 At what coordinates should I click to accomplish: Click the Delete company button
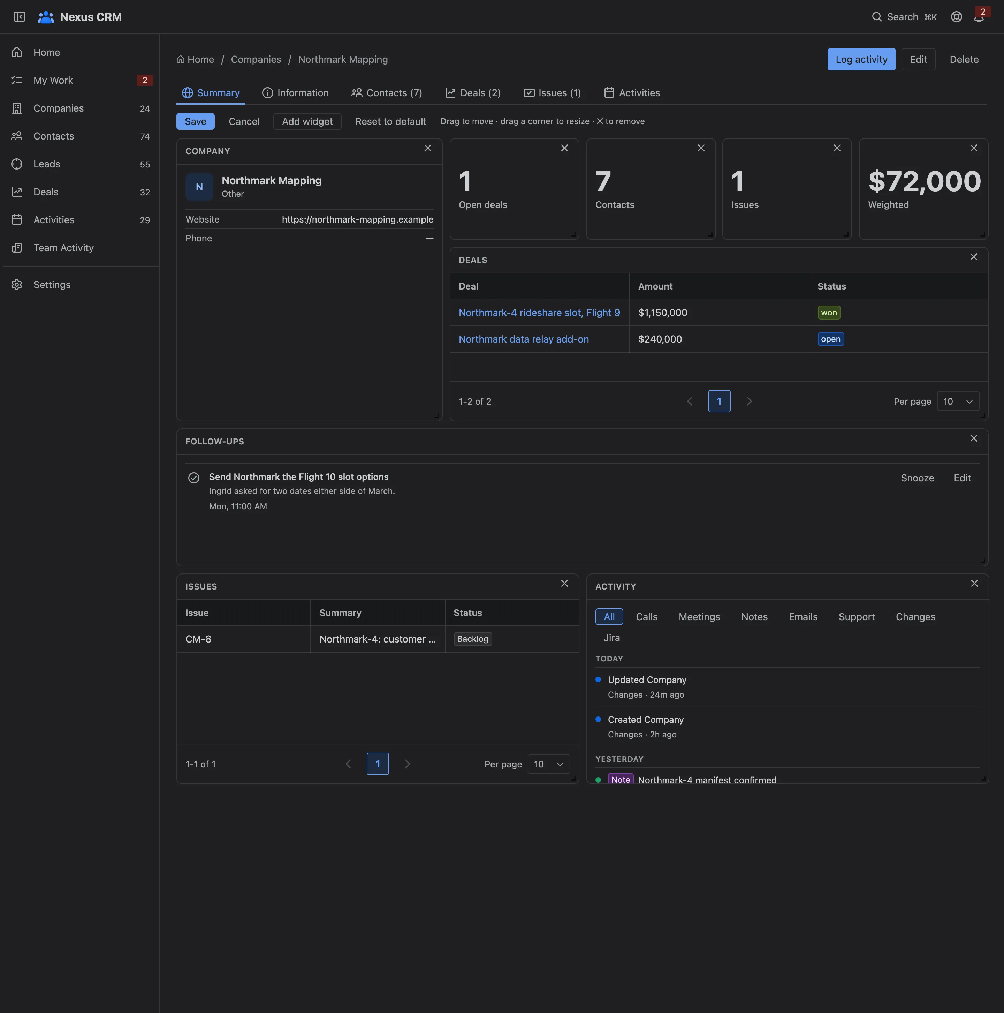964,59
